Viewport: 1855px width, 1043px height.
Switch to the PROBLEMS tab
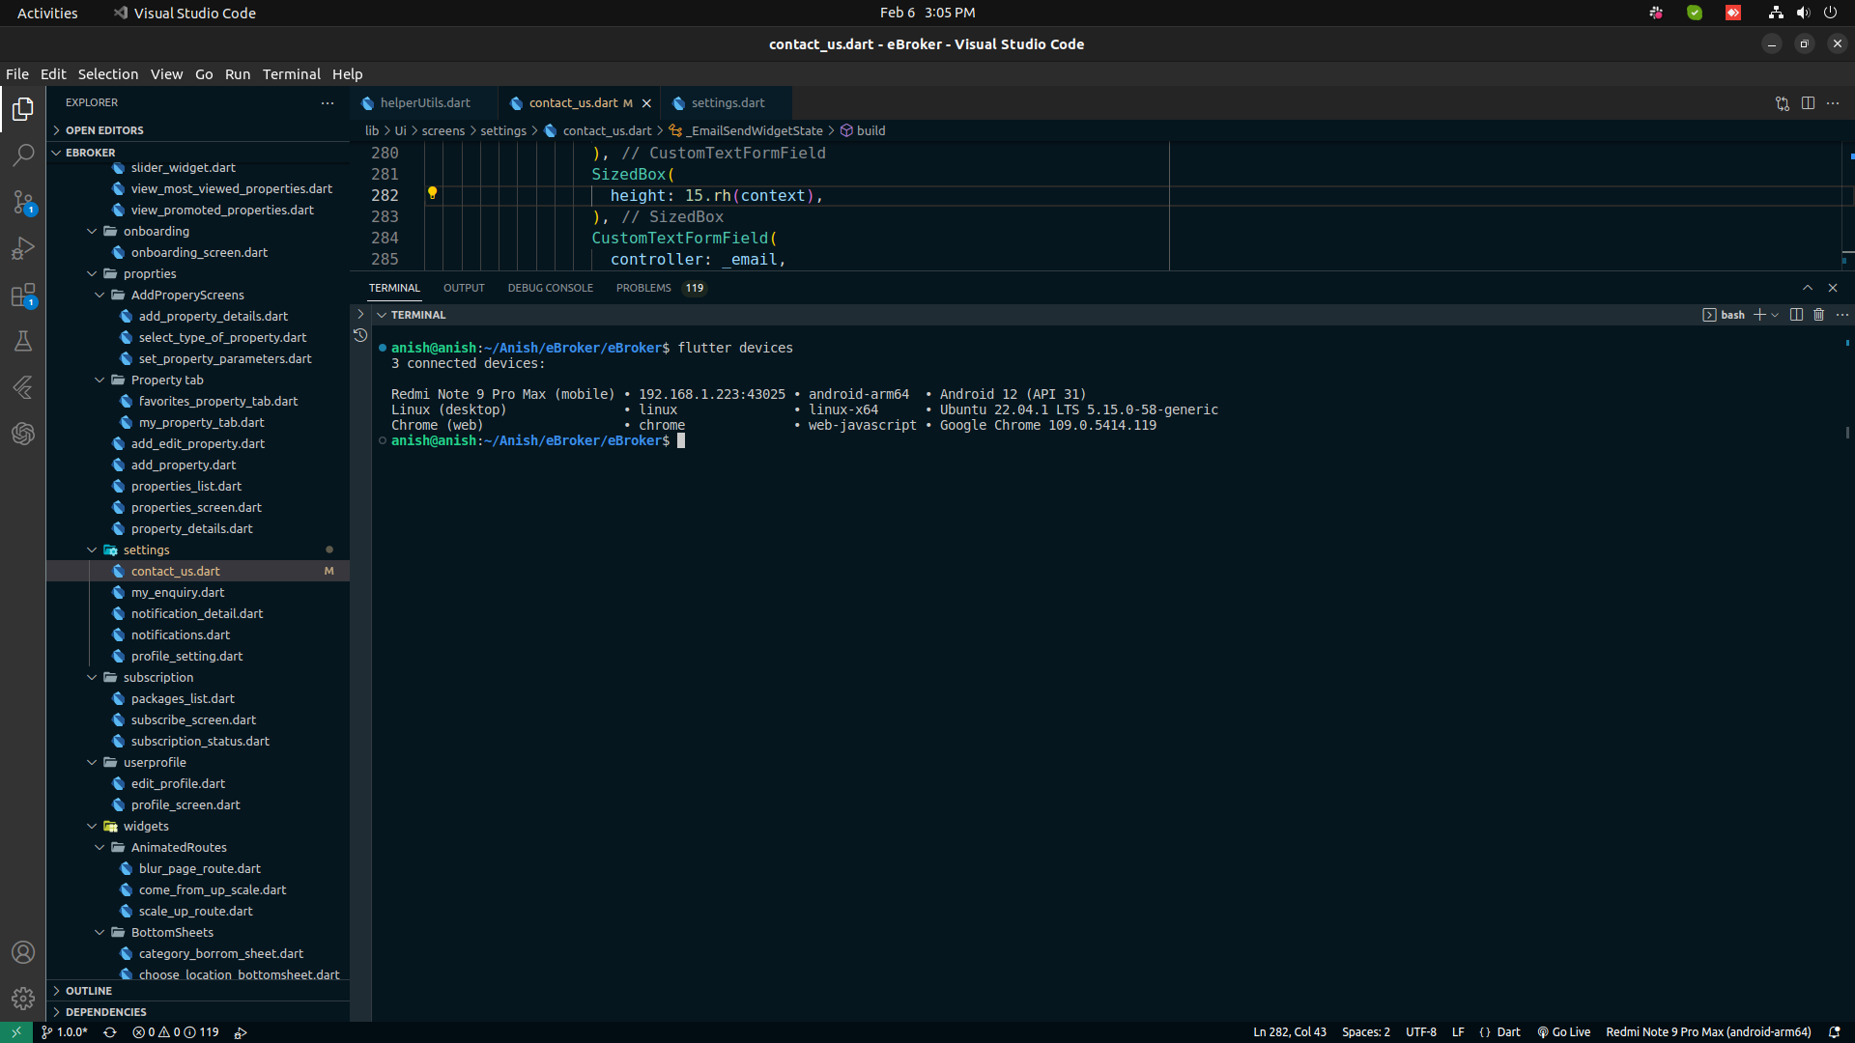pyautogui.click(x=643, y=288)
